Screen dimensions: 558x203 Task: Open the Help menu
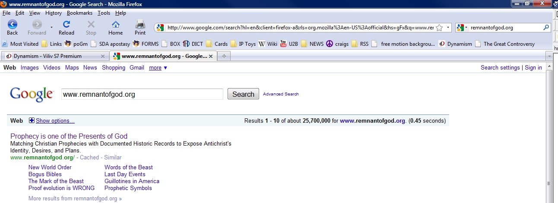click(x=120, y=13)
